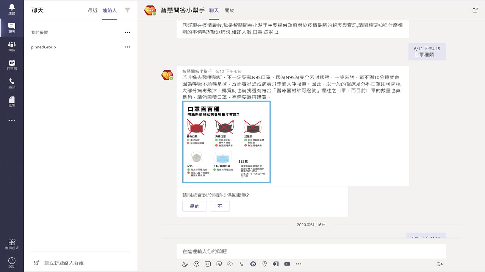Click the 智慧問答小幫手 title in header
The image size is (485, 272).
pyautogui.click(x=182, y=11)
